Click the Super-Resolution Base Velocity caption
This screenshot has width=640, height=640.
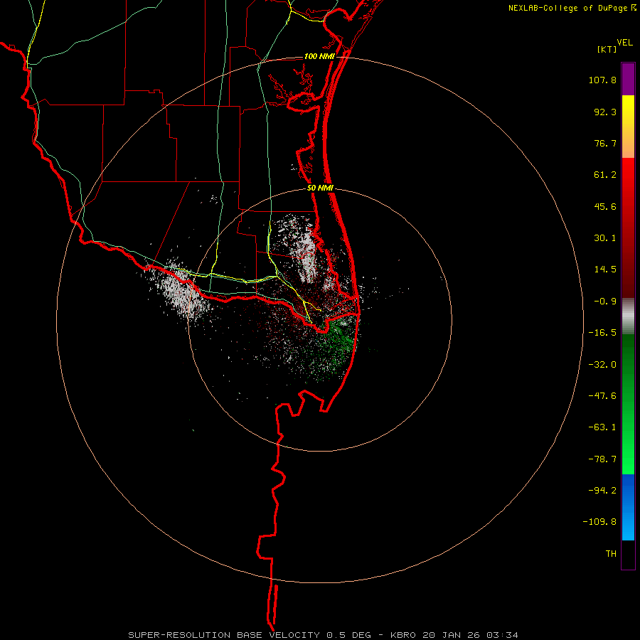[323, 635]
